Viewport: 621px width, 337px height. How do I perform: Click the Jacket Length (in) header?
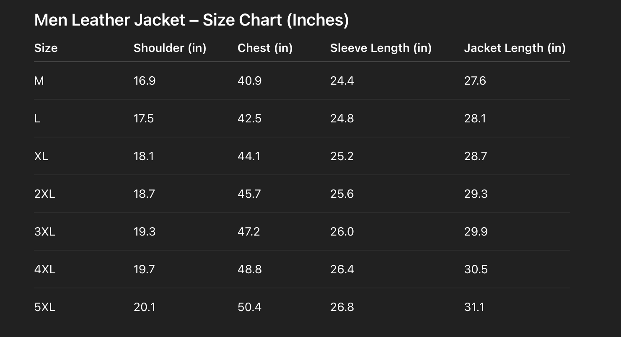(x=515, y=48)
